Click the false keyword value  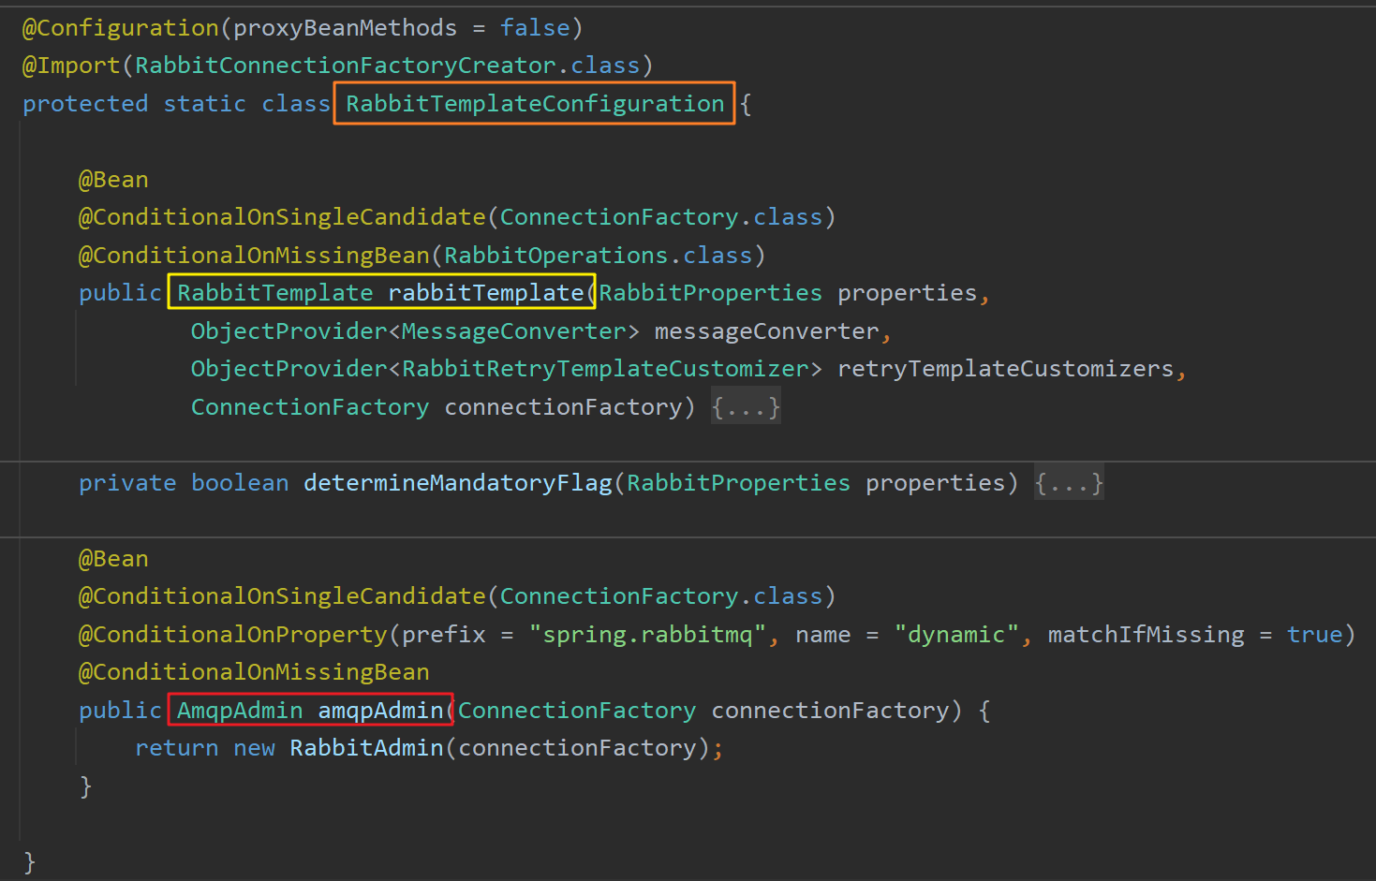click(x=535, y=28)
